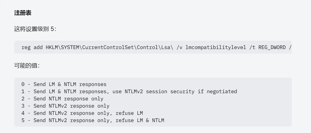This screenshot has height=133, width=311.
Task: Click the '3 - Send NTLMv2 response only' line
Action: tap(65, 106)
